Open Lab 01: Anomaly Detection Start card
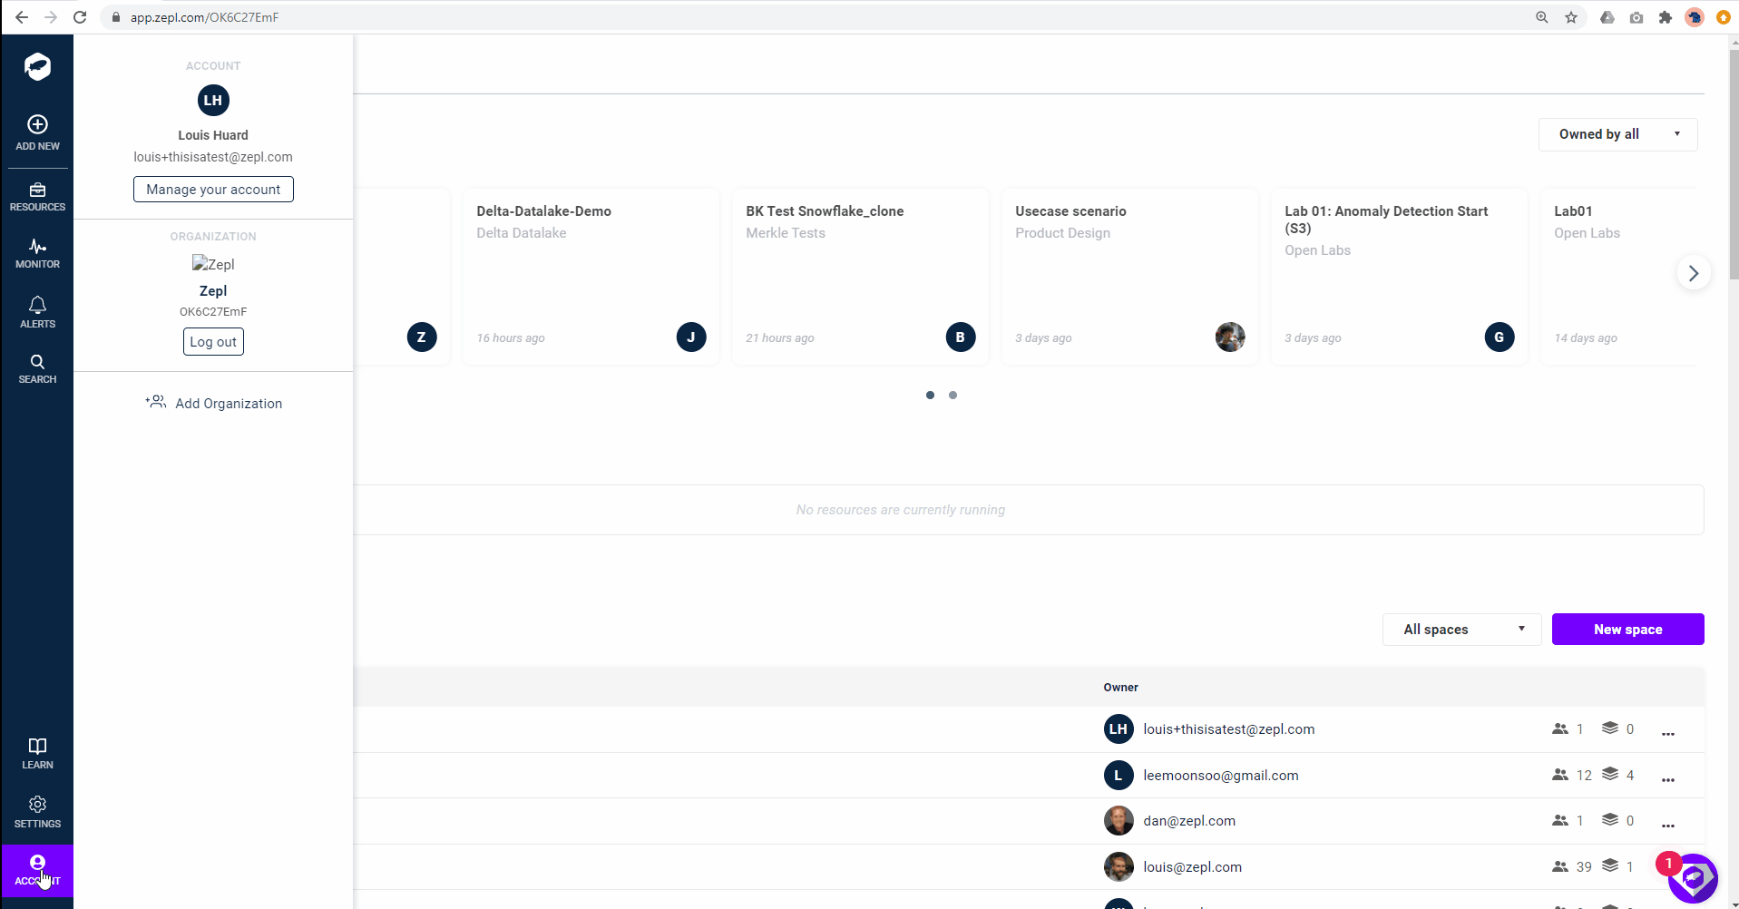 [x=1399, y=276]
